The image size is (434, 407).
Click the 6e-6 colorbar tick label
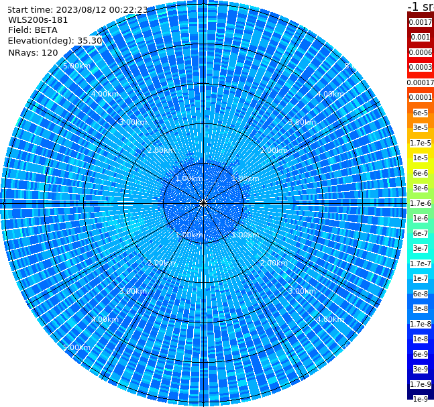coord(421,173)
